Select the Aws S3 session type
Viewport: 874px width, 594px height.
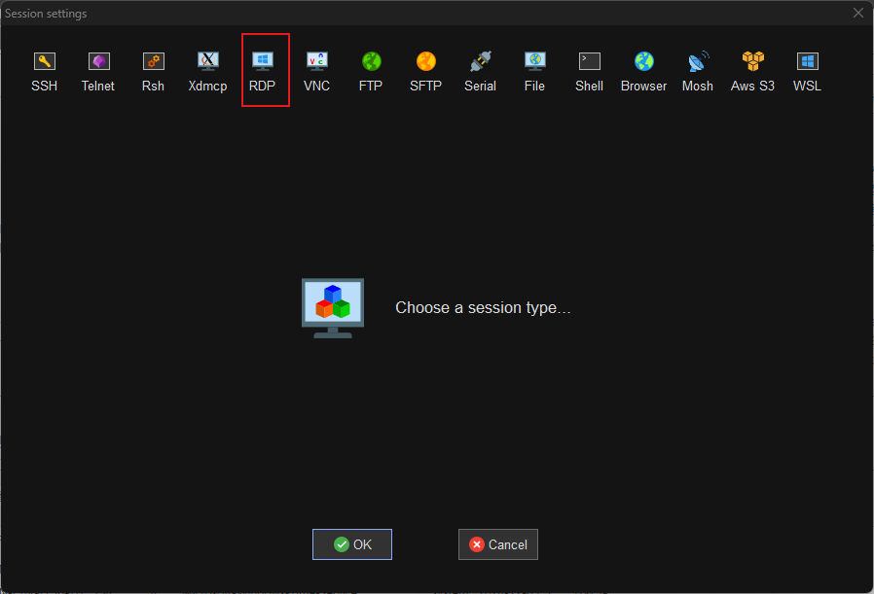pyautogui.click(x=751, y=68)
